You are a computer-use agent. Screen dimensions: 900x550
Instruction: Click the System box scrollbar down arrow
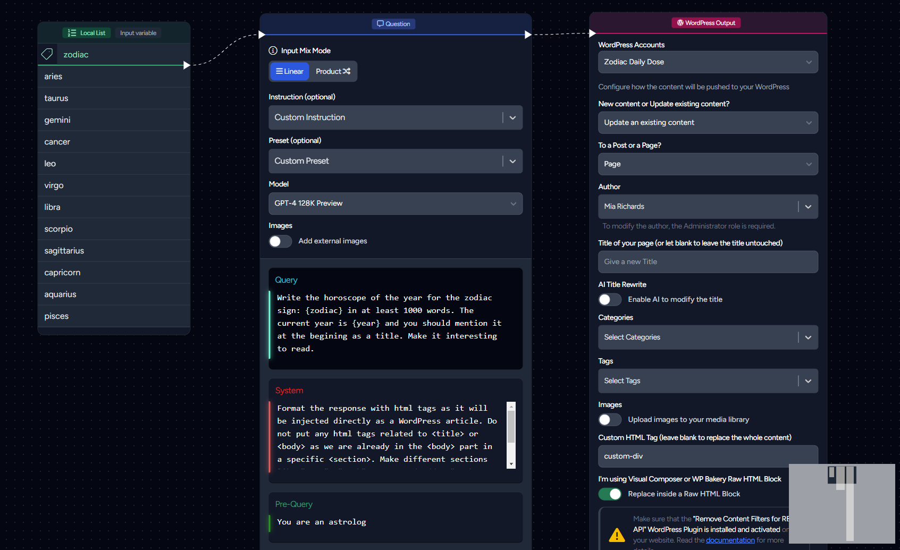point(511,464)
